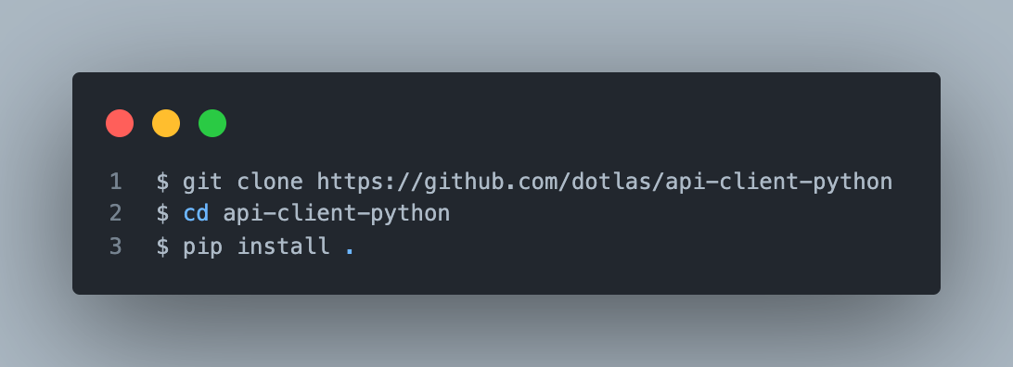Click the https:// part of the URL
The height and width of the screenshot is (367, 1013).
click(369, 182)
